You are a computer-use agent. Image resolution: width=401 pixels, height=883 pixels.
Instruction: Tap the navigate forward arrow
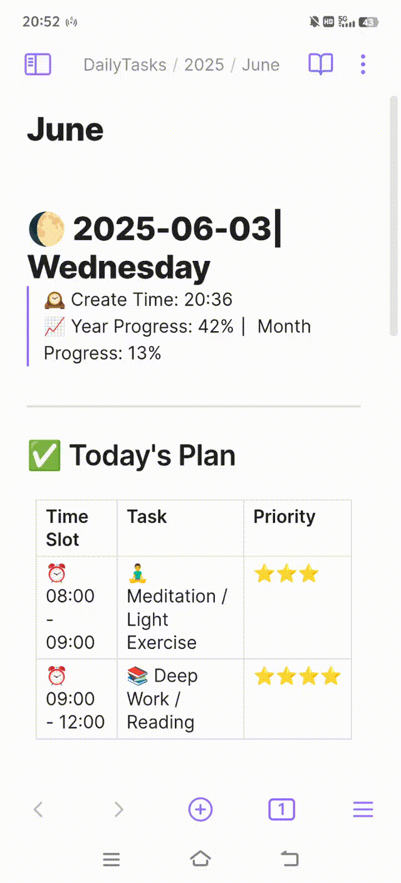point(118,810)
